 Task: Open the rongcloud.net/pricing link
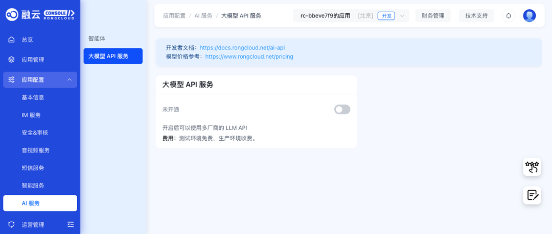coord(249,56)
